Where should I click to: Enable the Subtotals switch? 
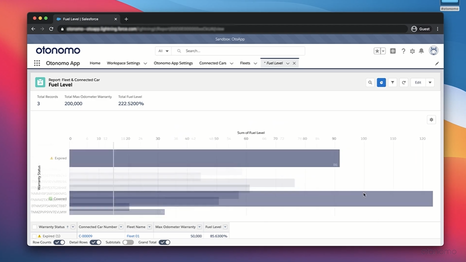pyautogui.click(x=128, y=242)
